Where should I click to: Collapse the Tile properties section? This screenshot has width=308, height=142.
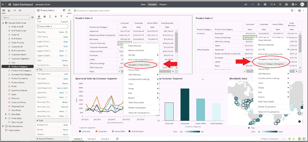pos(37,70)
